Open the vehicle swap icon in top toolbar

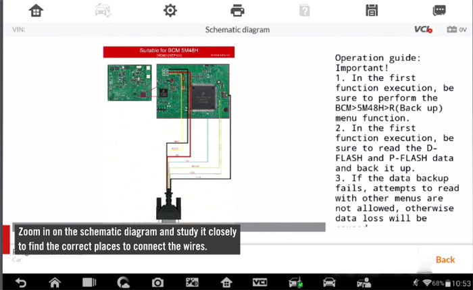click(x=103, y=11)
